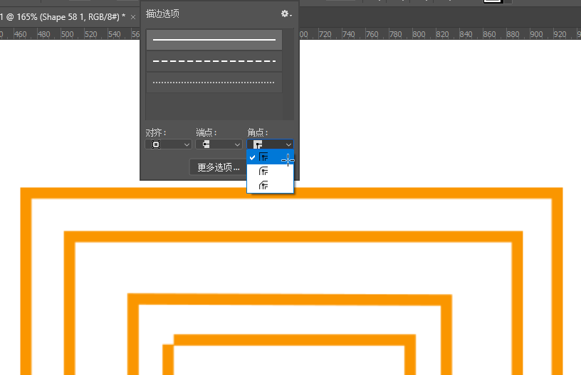Click the 更多选项... button

[219, 167]
